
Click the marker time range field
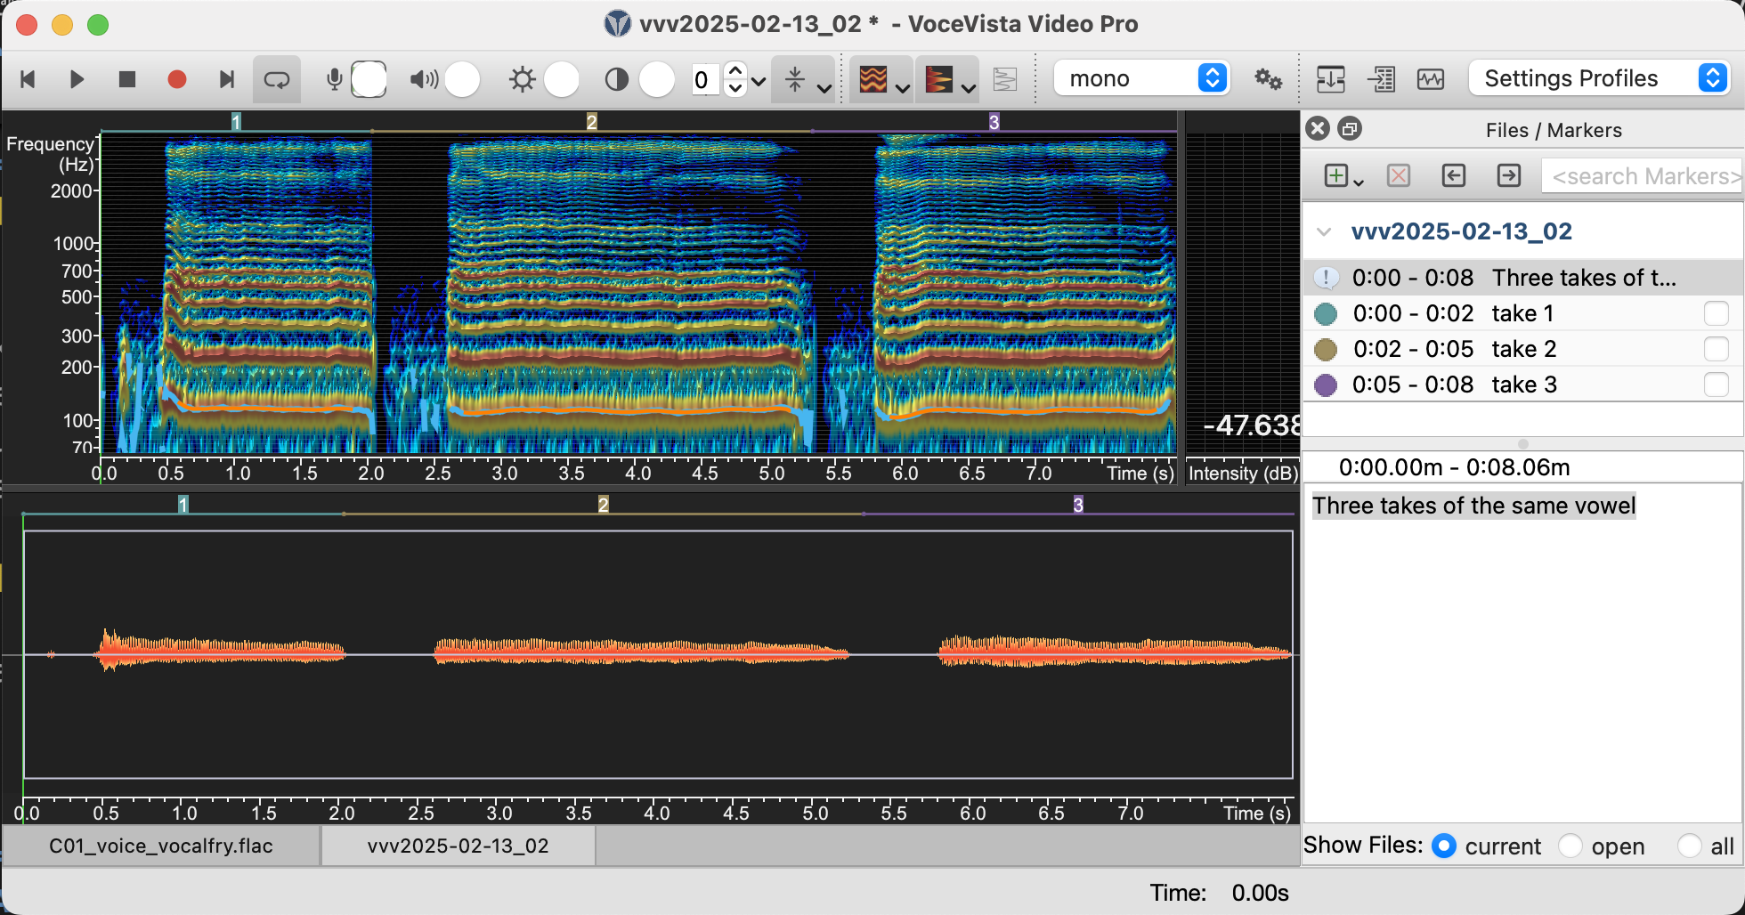(x=1522, y=467)
